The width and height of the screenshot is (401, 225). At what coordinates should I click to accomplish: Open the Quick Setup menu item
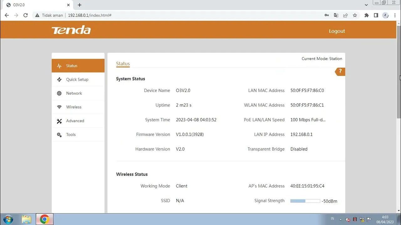click(x=78, y=79)
